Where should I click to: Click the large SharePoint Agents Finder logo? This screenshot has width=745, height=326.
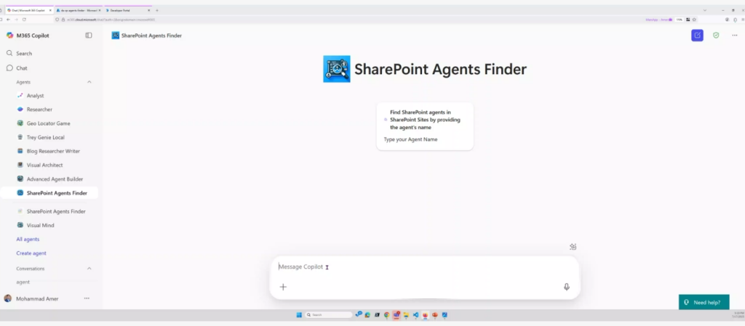coord(337,69)
